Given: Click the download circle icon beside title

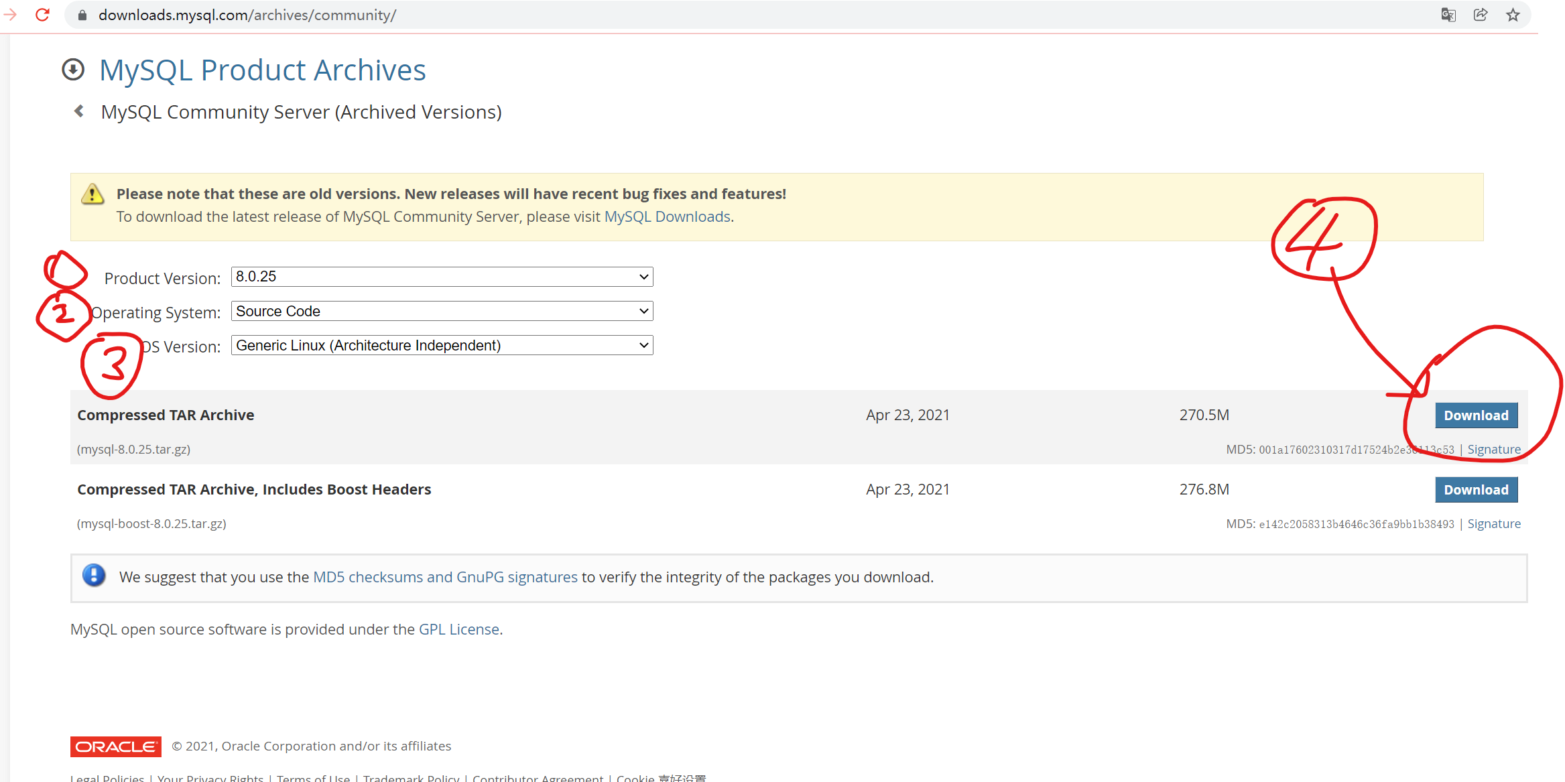Looking at the screenshot, I should [x=73, y=70].
